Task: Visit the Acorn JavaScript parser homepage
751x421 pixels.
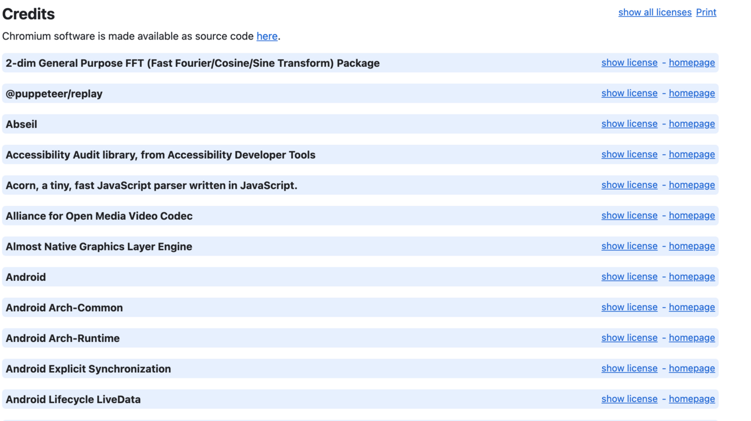Action: [692, 185]
